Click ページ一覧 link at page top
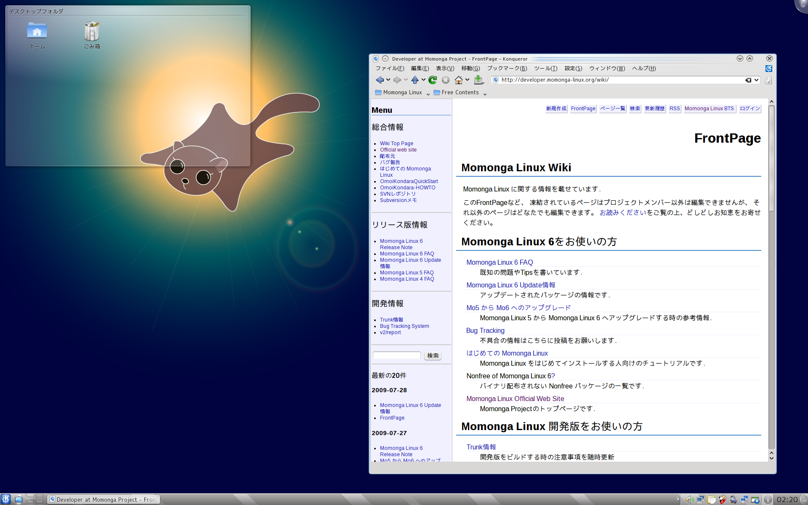 [612, 109]
